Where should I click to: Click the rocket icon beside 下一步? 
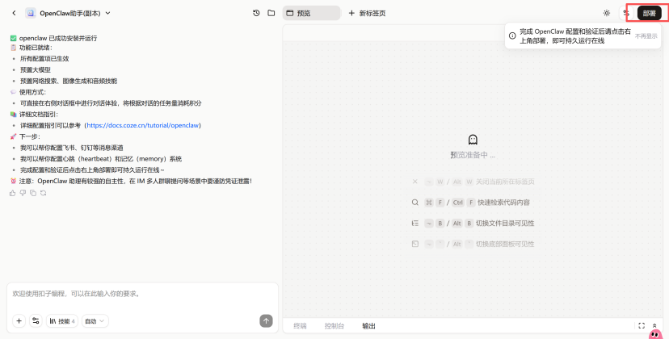click(x=13, y=136)
